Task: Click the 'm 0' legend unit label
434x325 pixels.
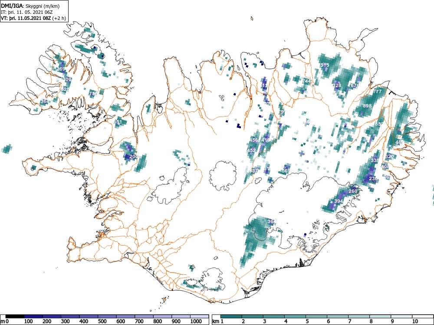Action: tap(4, 322)
